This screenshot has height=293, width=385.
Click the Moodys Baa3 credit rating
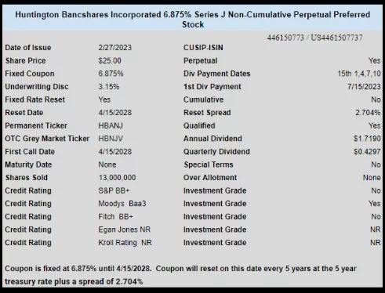click(x=122, y=204)
